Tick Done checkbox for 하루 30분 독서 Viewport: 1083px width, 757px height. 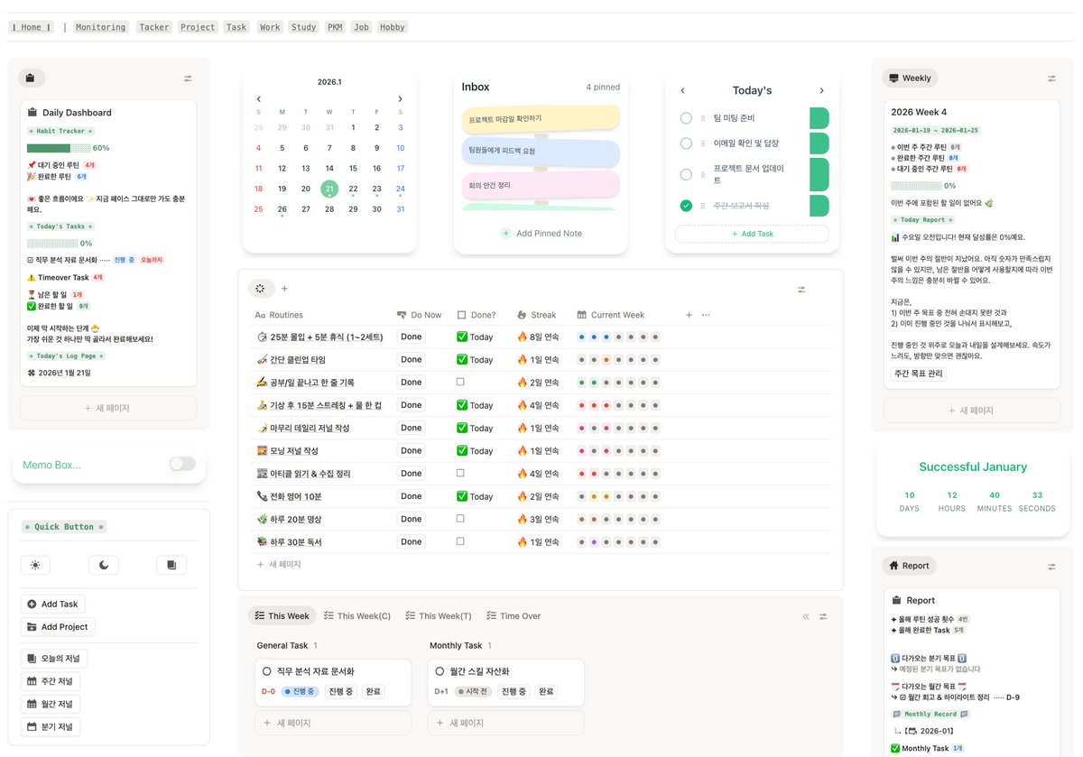click(x=460, y=541)
